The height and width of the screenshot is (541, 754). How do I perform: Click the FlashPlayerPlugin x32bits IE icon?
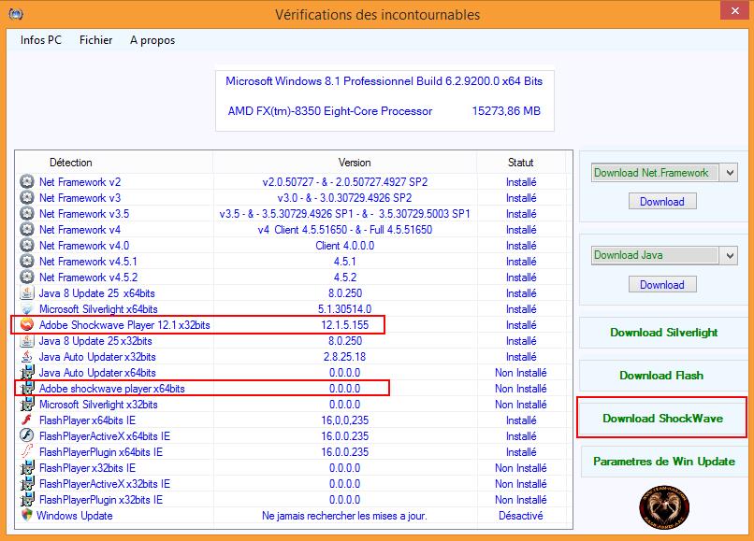[x=27, y=499]
